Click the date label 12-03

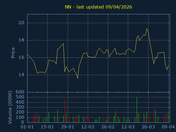[128, 127]
